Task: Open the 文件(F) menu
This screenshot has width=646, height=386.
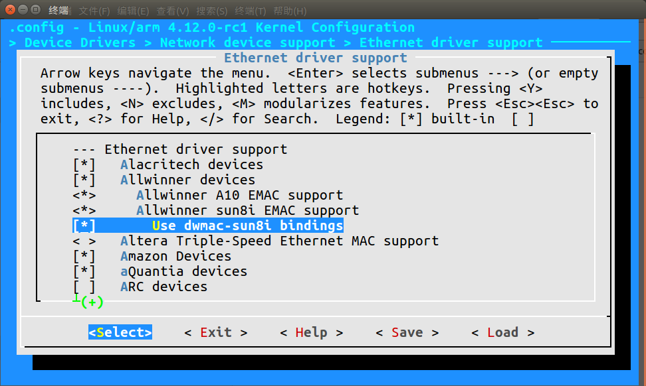Action: pos(94,11)
